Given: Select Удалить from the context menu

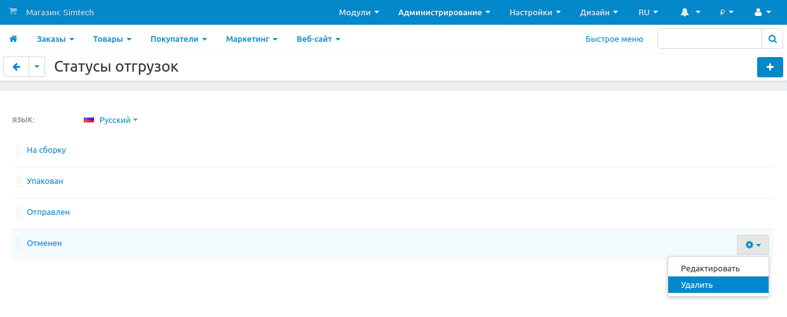Looking at the screenshot, I should [697, 285].
